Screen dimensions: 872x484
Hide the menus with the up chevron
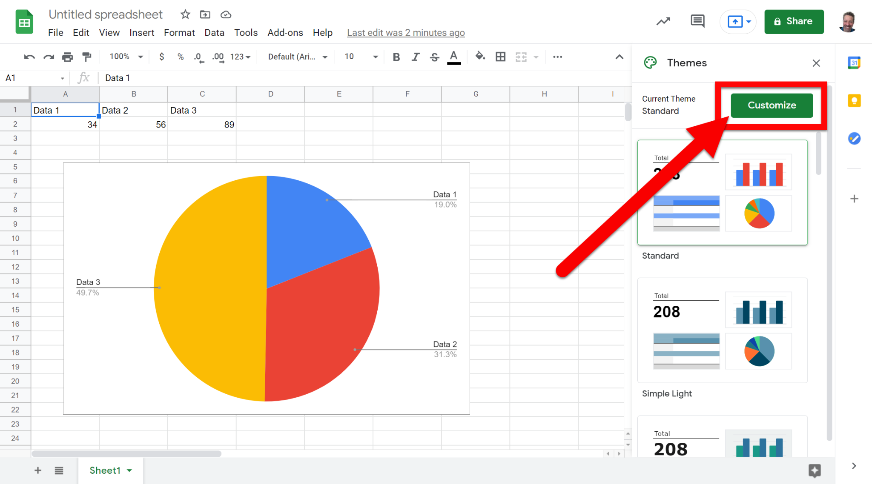pyautogui.click(x=619, y=57)
